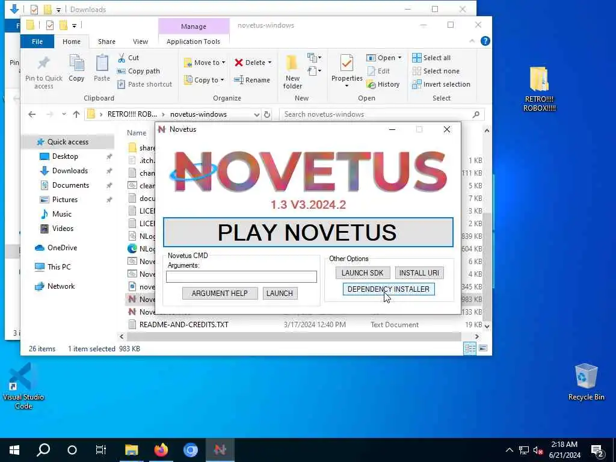Click the History ribbon command
The width and height of the screenshot is (616, 462).
[383, 84]
